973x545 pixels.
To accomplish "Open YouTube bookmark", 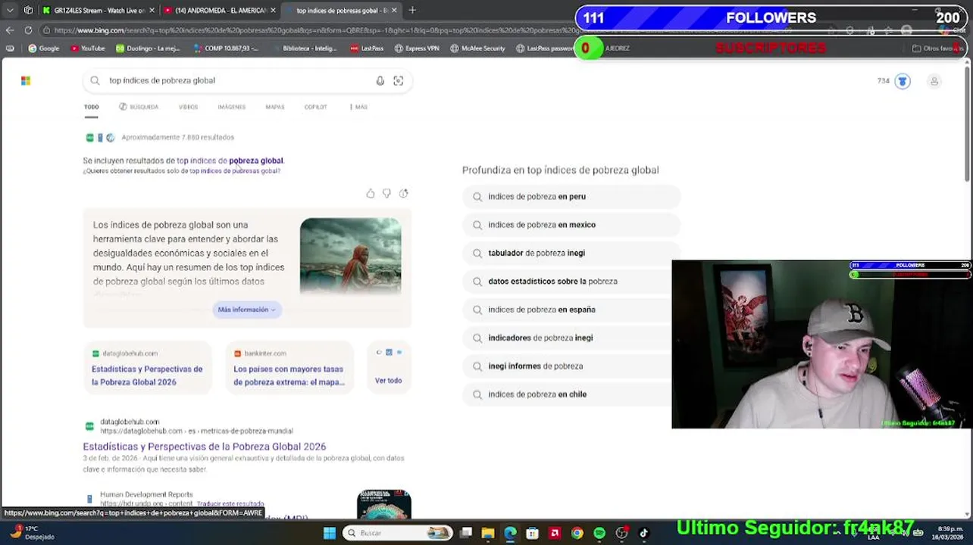I will pyautogui.click(x=87, y=48).
